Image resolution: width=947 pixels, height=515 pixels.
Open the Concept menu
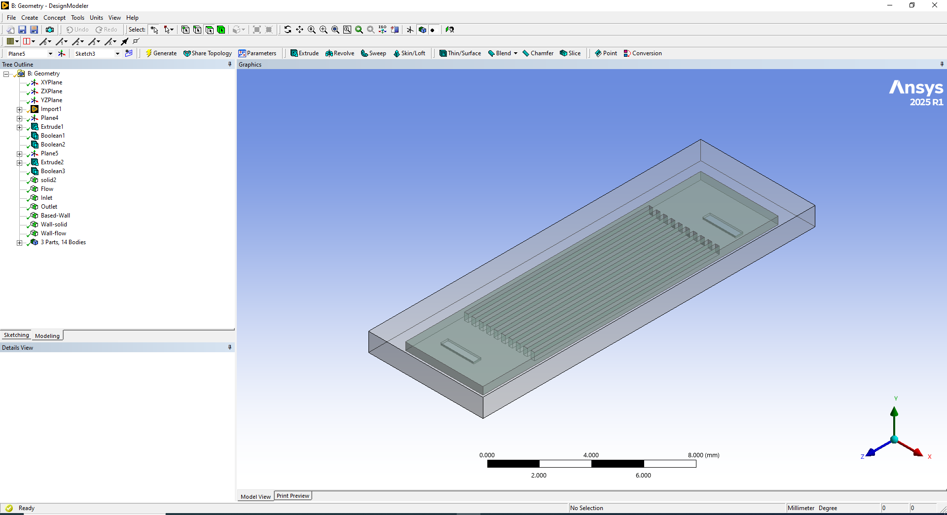tap(54, 18)
